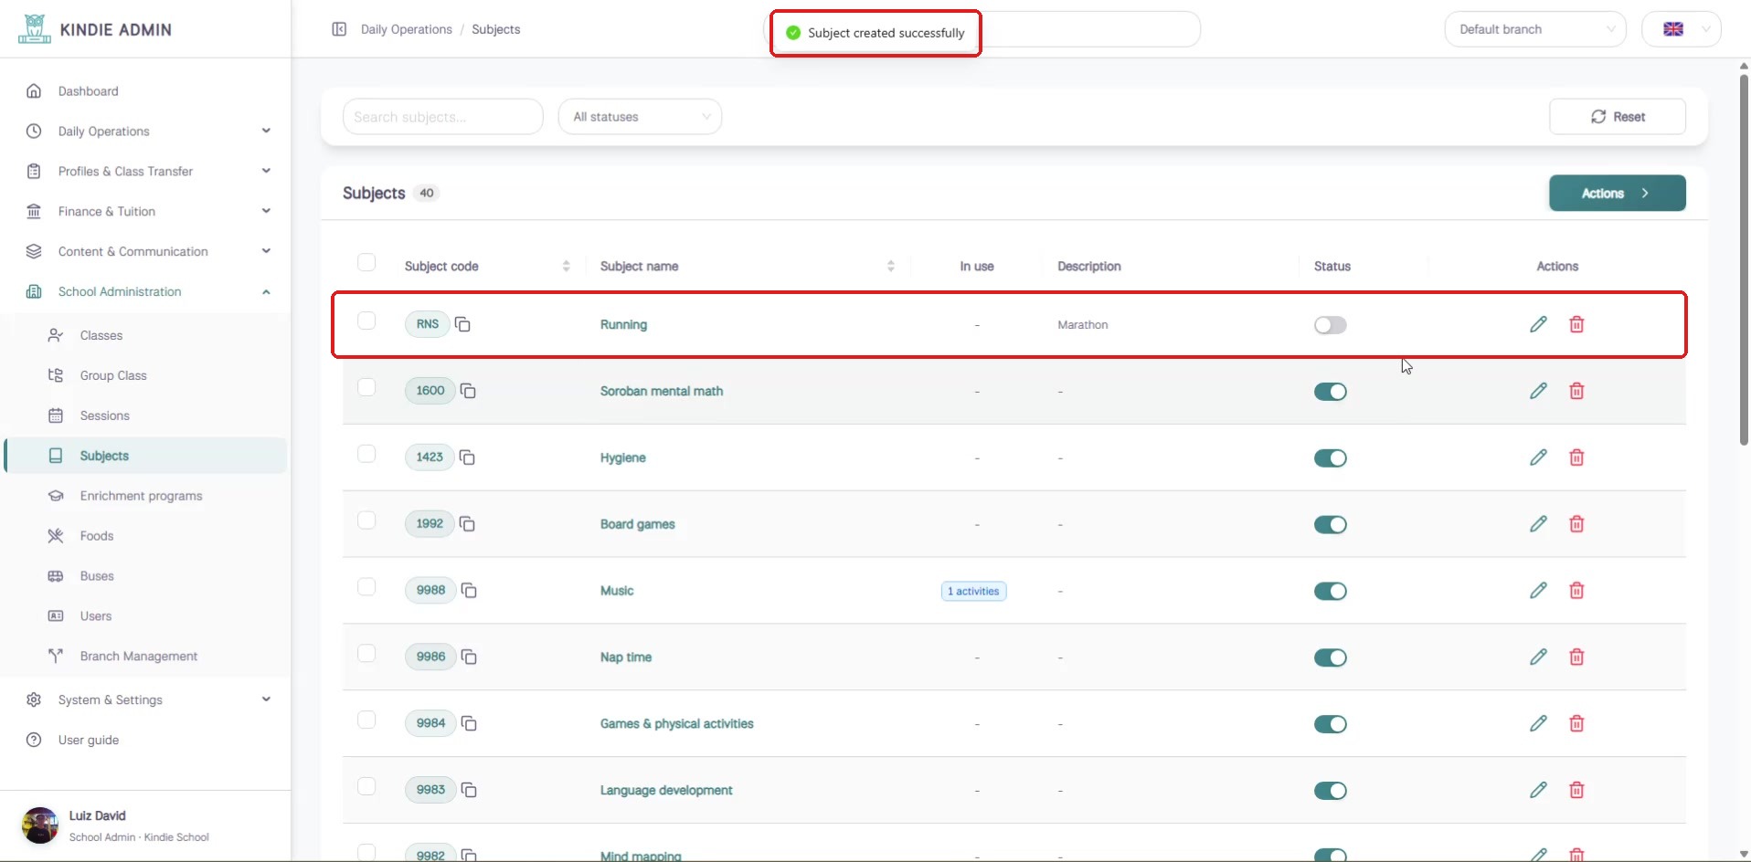Toggle the Hygiene subject status off
This screenshot has height=862, width=1751.
[1330, 458]
